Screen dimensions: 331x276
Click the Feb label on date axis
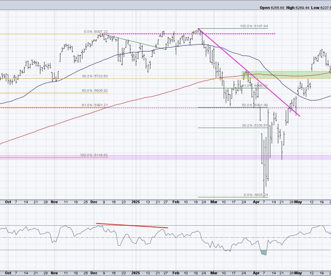(175, 202)
